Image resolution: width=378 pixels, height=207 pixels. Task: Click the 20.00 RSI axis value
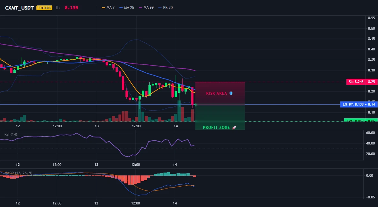pyautogui.click(x=370, y=154)
